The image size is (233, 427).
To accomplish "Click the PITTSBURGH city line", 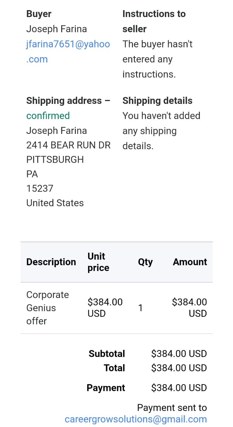I will (x=55, y=159).
